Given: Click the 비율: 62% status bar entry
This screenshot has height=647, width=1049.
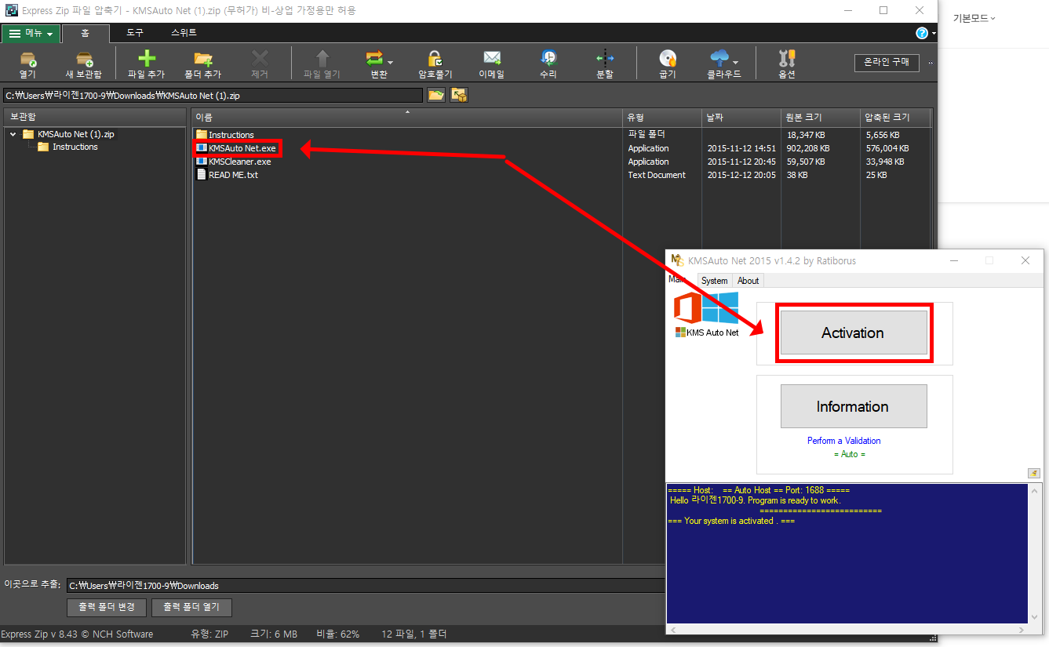Looking at the screenshot, I should pyautogui.click(x=338, y=634).
